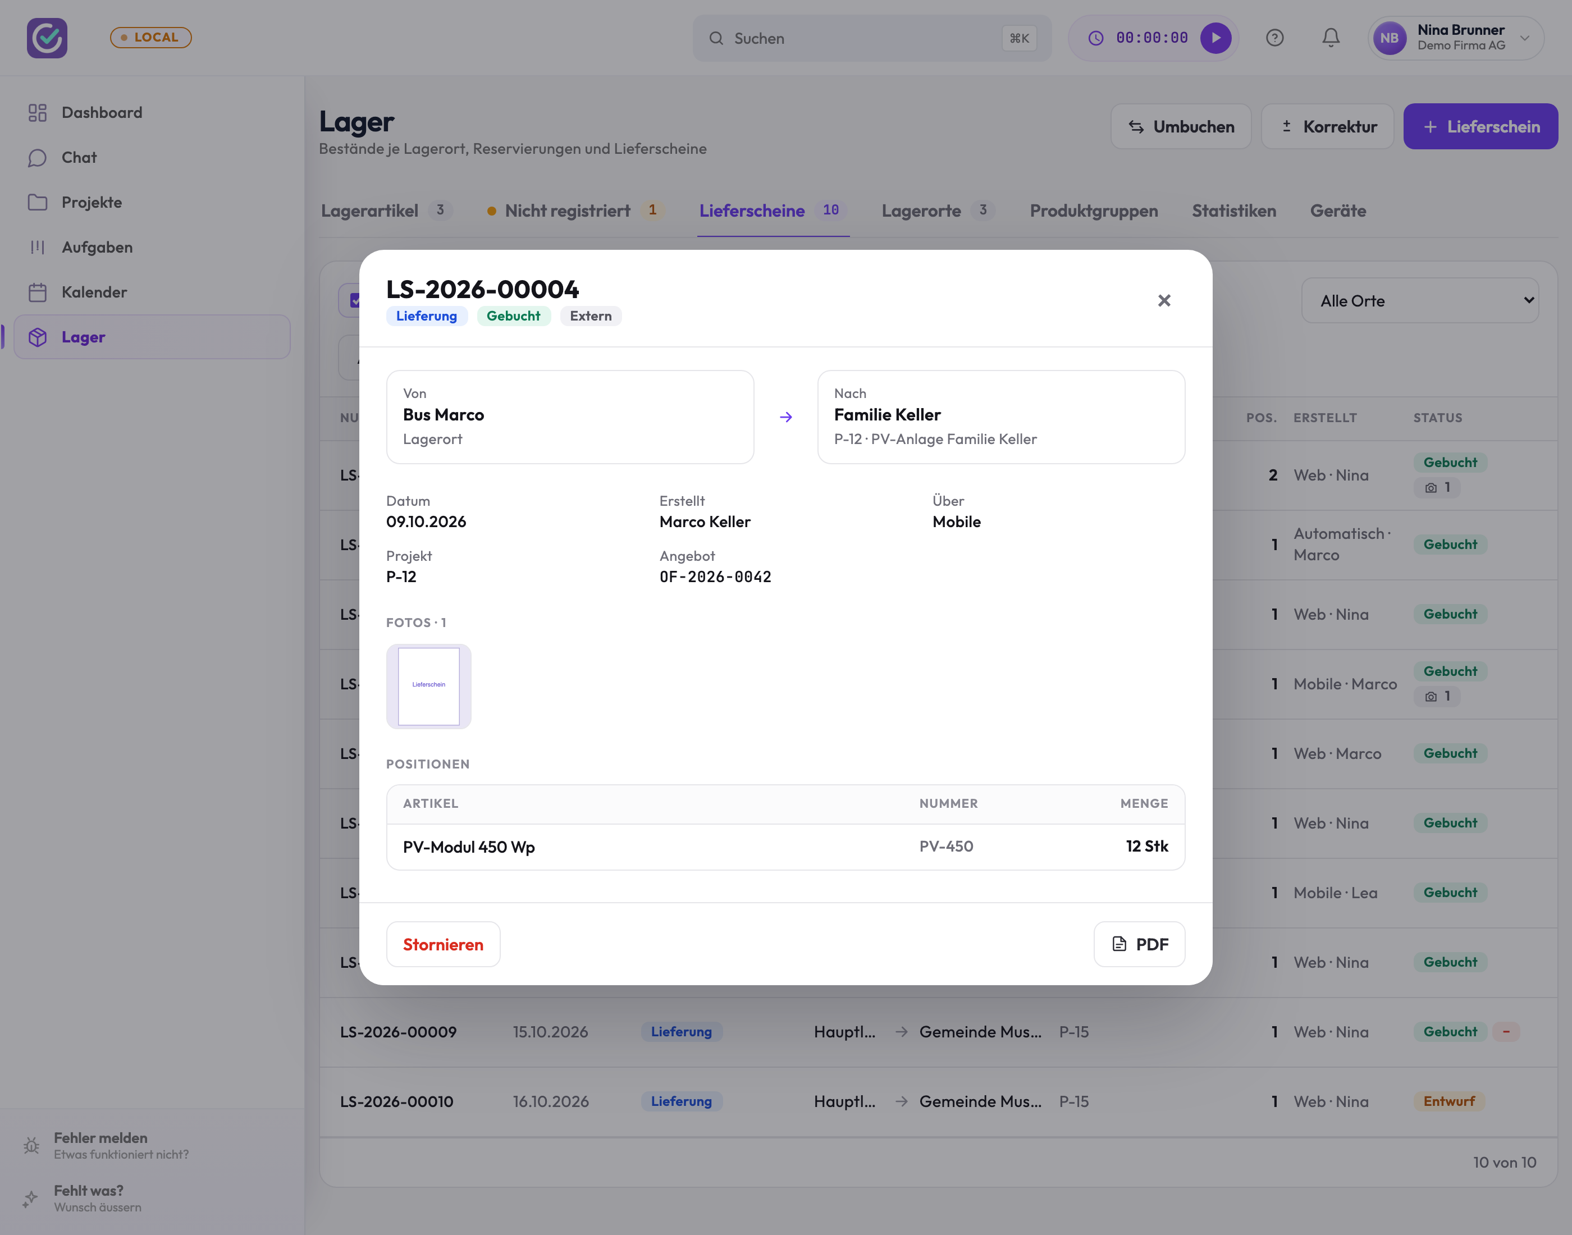The image size is (1572, 1235).
Task: Click the Fehler melden bug icon
Action: tap(31, 1145)
